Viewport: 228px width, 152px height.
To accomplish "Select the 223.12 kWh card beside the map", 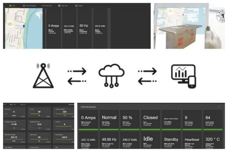I will pos(69,28).
